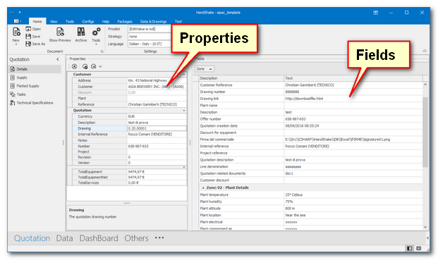Click the Others navigation section

tap(136, 238)
